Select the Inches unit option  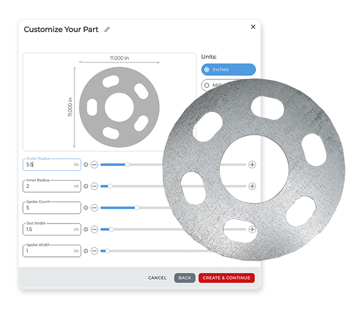228,70
